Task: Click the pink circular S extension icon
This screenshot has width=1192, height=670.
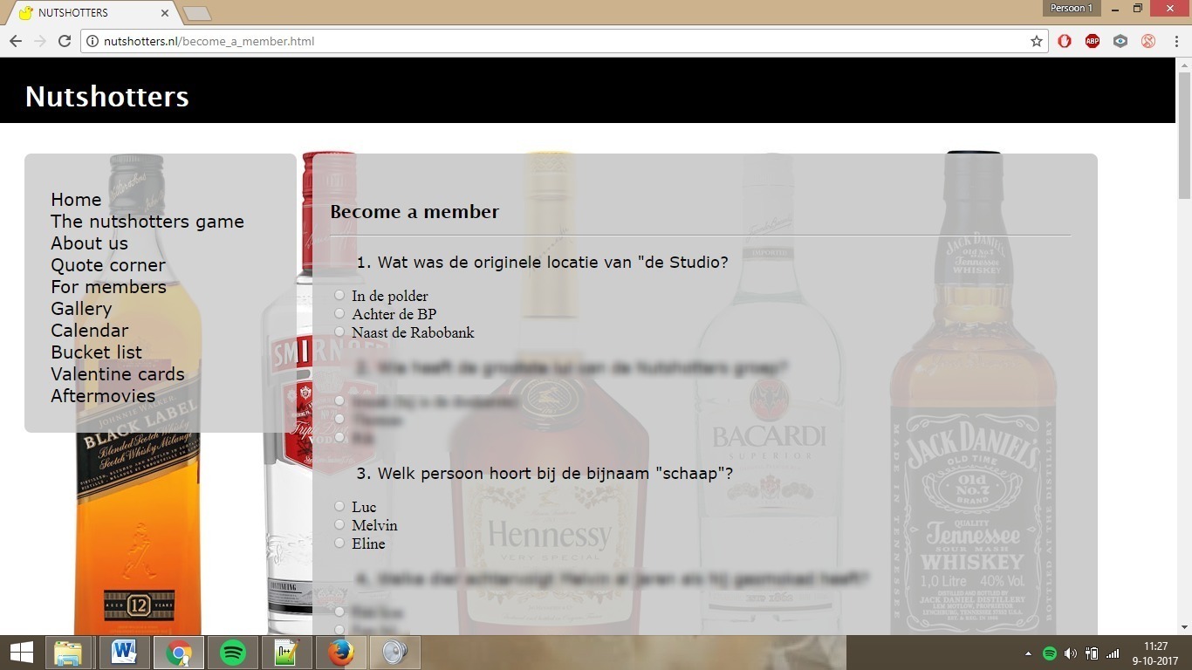Action: pos(1148,41)
